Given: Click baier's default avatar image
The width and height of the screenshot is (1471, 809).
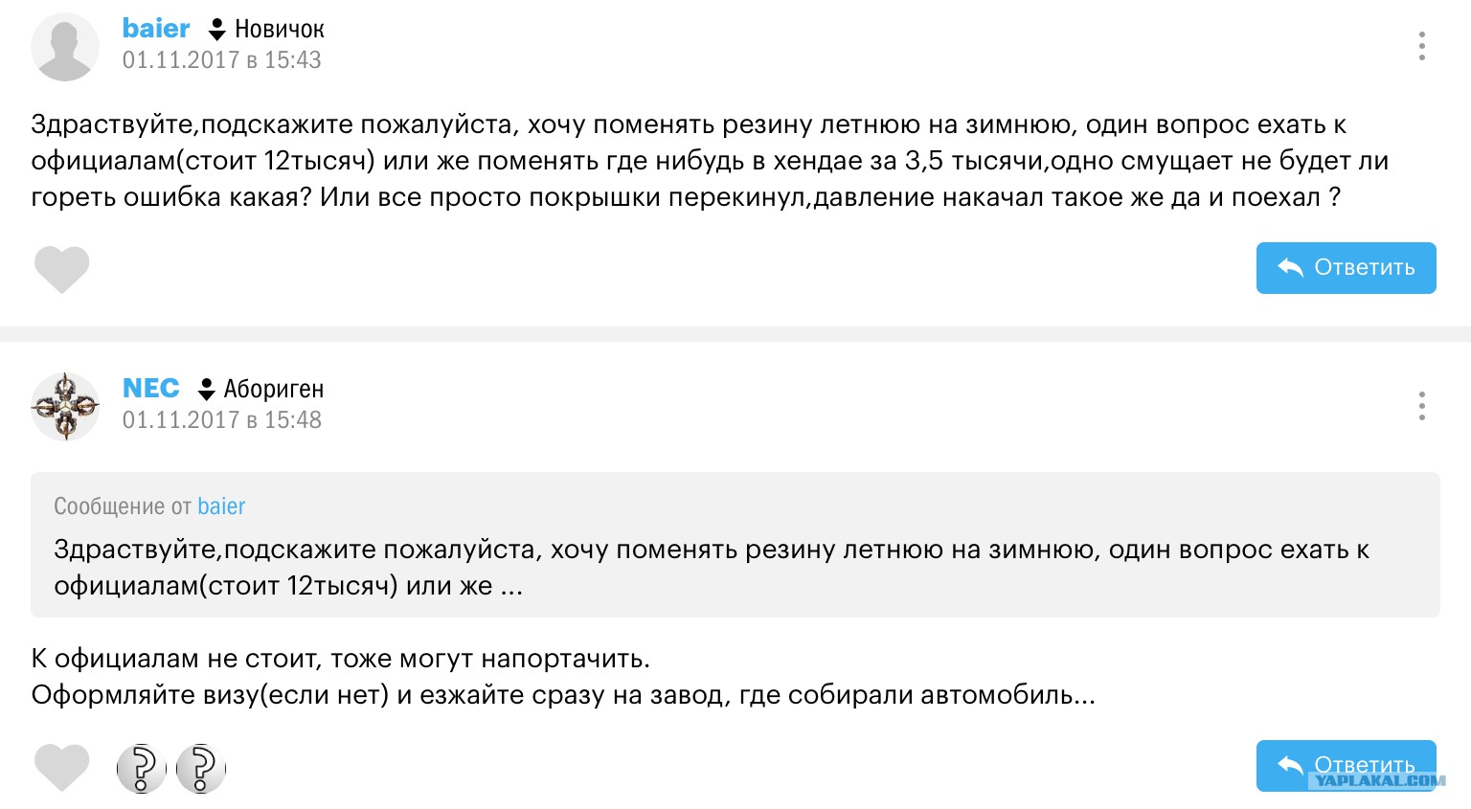Looking at the screenshot, I should 65,47.
